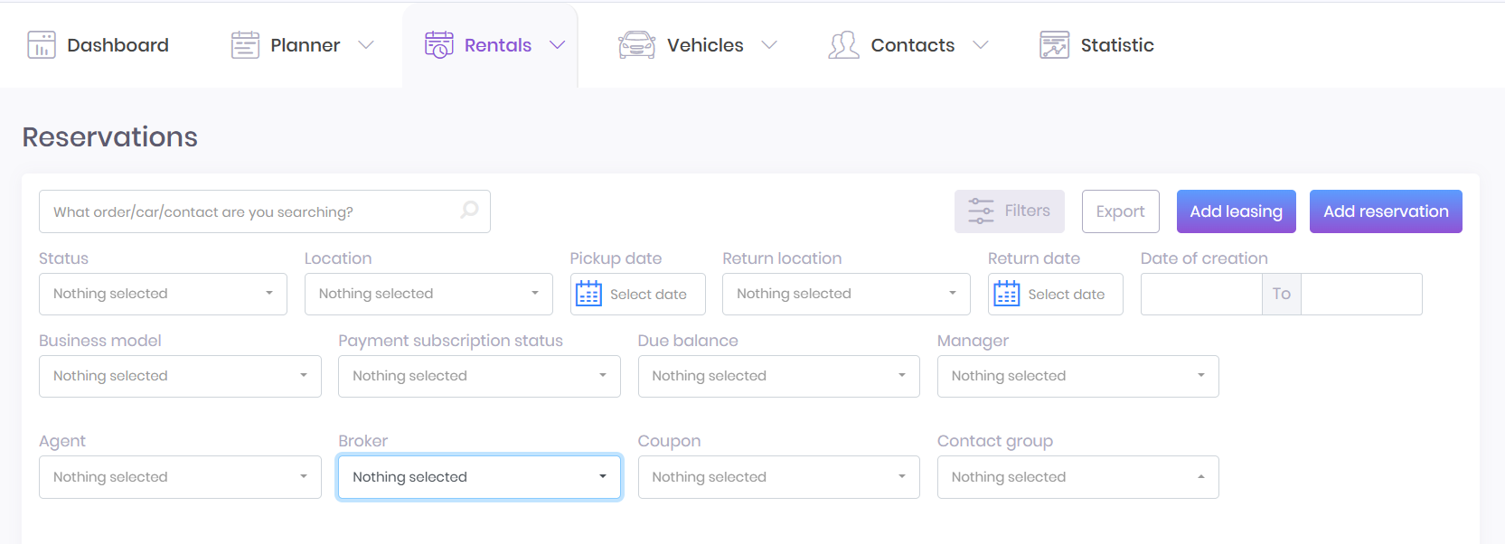This screenshot has height=544, width=1505.
Task: Click the Planner notepad icon
Action: [x=245, y=45]
